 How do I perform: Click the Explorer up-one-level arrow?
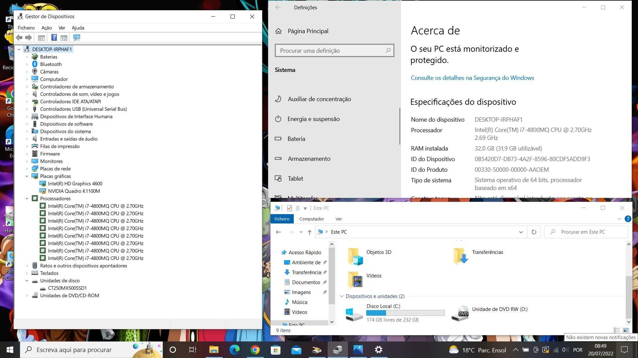click(309, 232)
